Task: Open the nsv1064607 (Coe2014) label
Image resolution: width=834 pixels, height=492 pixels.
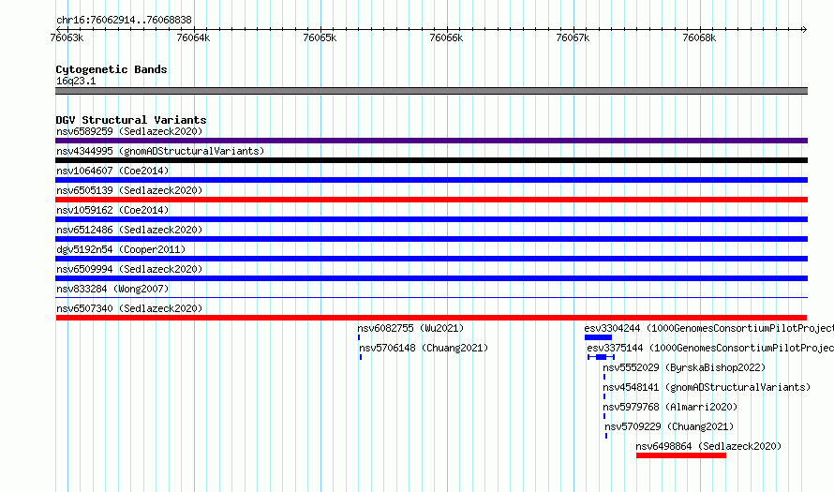Action: point(112,171)
